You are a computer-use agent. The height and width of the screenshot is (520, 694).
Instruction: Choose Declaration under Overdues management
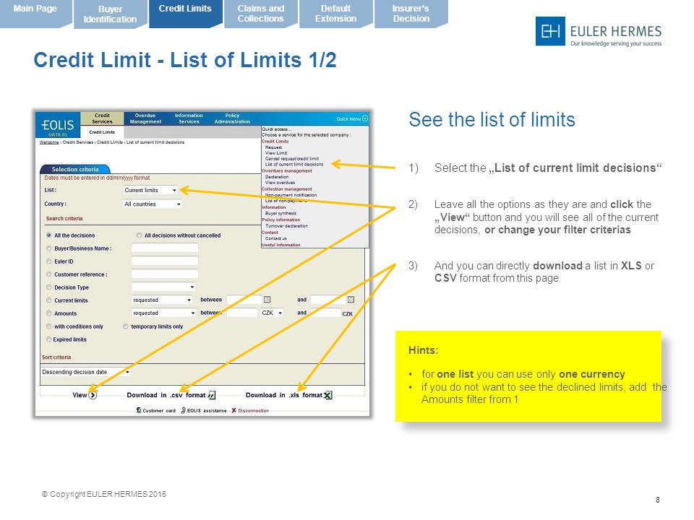tap(277, 177)
